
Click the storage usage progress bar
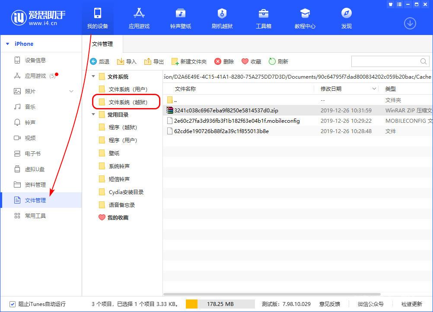point(220,304)
